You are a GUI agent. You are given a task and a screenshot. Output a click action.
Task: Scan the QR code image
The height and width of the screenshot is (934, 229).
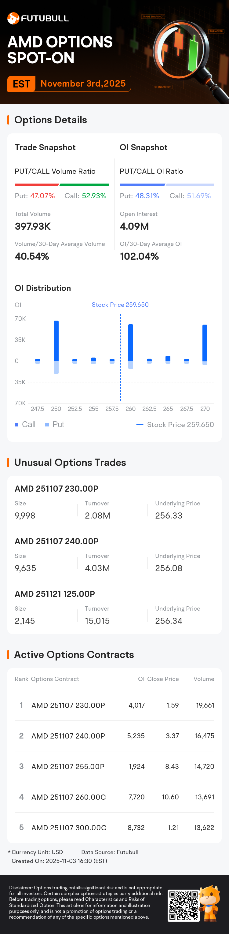184,905
